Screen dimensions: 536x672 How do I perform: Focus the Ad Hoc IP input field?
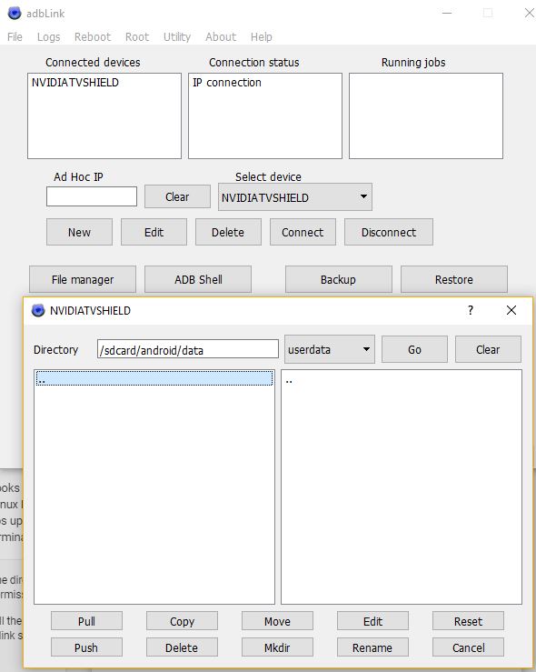click(92, 196)
